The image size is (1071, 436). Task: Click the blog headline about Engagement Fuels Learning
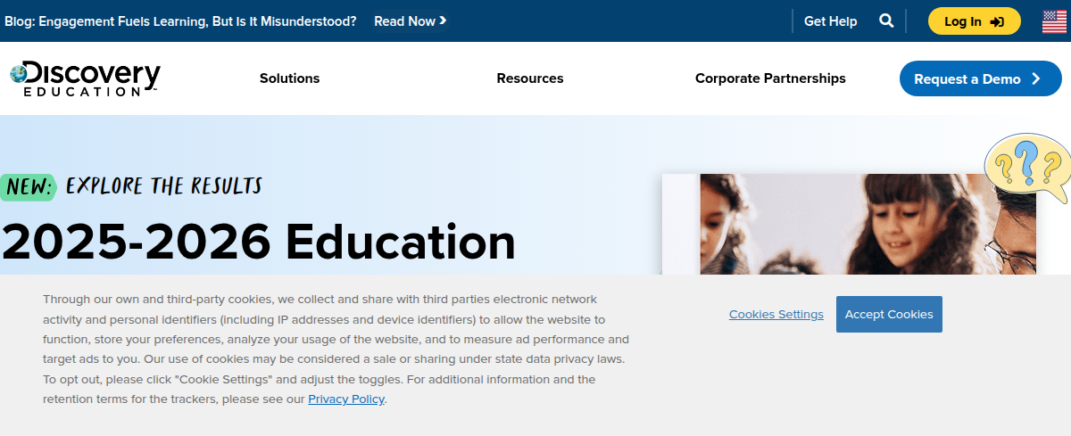[180, 21]
